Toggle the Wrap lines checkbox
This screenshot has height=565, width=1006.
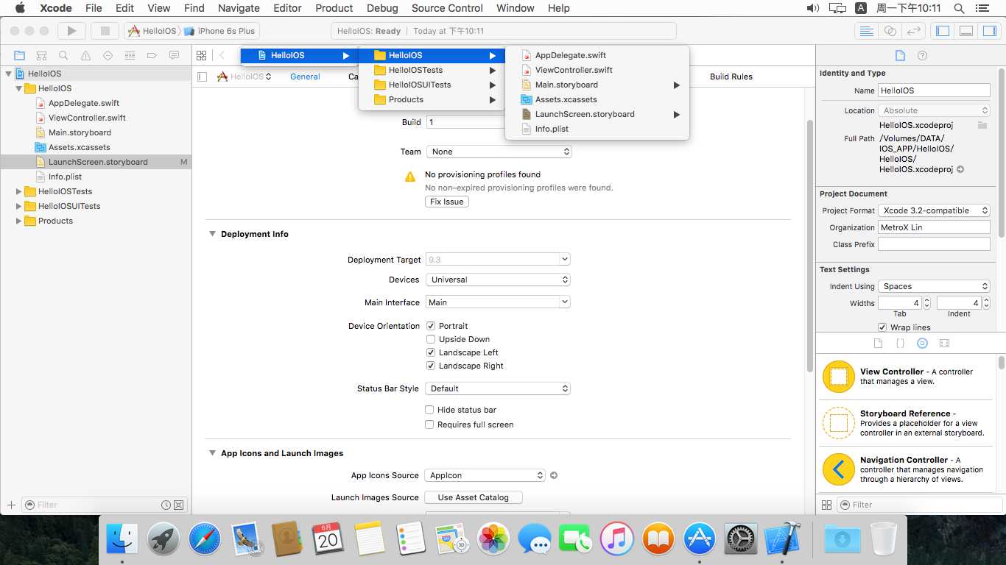(882, 327)
